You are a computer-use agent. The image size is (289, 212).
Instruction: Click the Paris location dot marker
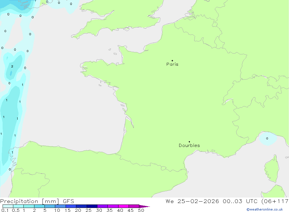[x=172, y=60]
